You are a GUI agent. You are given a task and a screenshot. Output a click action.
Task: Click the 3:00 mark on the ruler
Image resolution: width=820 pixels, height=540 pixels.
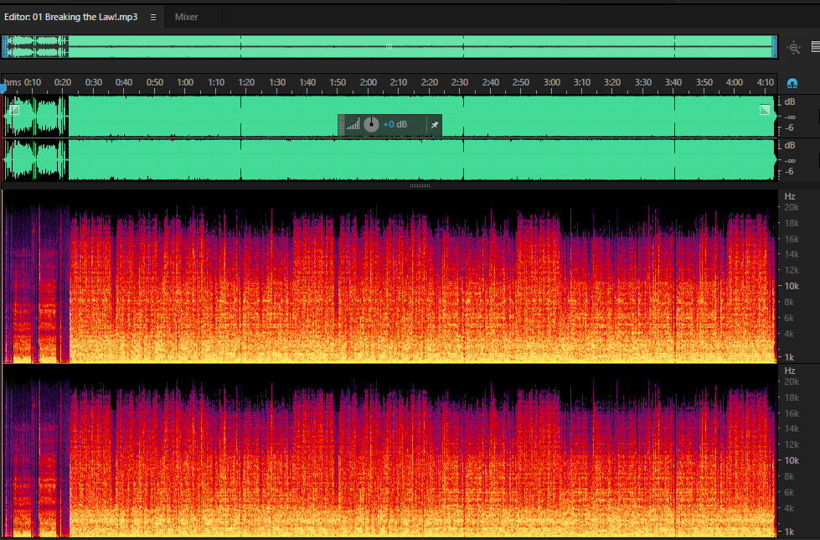(552, 82)
